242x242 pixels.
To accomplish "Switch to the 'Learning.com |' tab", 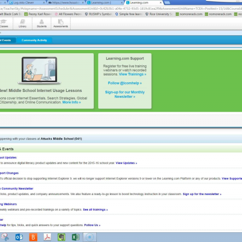I will pos(105,3).
